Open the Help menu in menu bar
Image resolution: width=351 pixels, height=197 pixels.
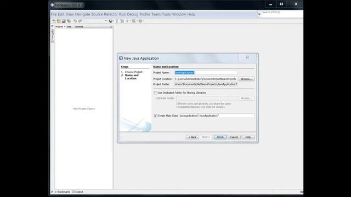pyautogui.click(x=191, y=14)
